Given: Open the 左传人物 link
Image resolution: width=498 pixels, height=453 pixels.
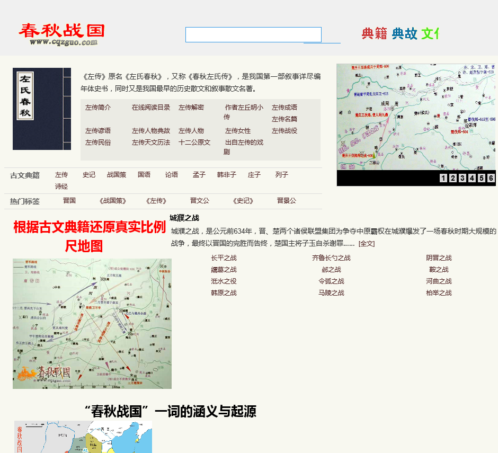Looking at the screenshot, I should coord(191,130).
